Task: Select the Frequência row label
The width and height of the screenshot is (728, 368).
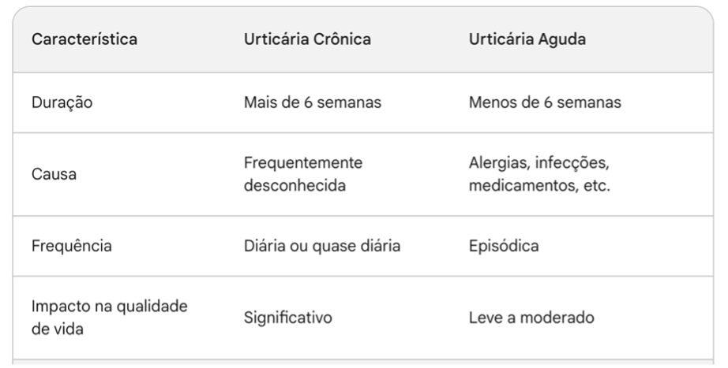Action: (71, 245)
